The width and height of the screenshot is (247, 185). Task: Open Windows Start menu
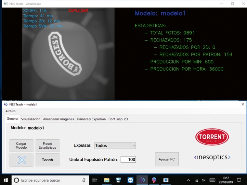[6, 180]
